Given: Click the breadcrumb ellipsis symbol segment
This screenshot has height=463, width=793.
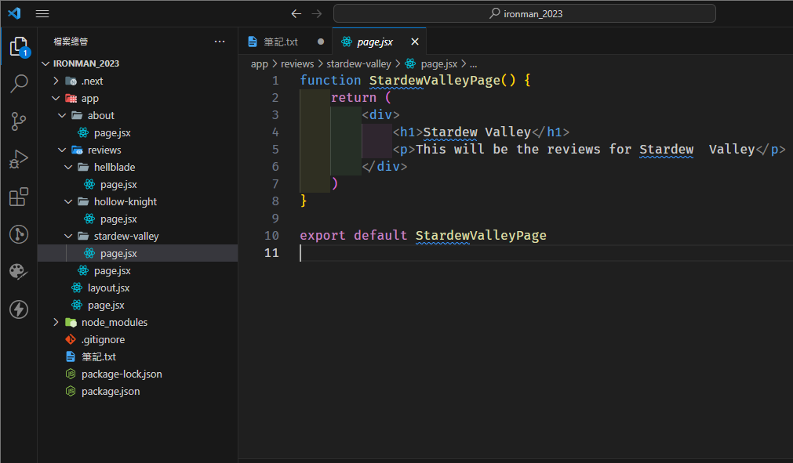Looking at the screenshot, I should (x=474, y=64).
